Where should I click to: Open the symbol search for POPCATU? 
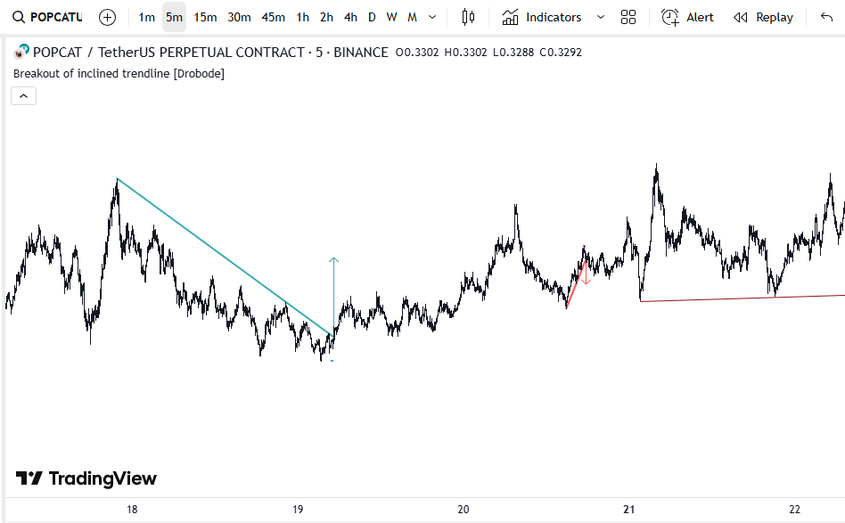[x=47, y=17]
